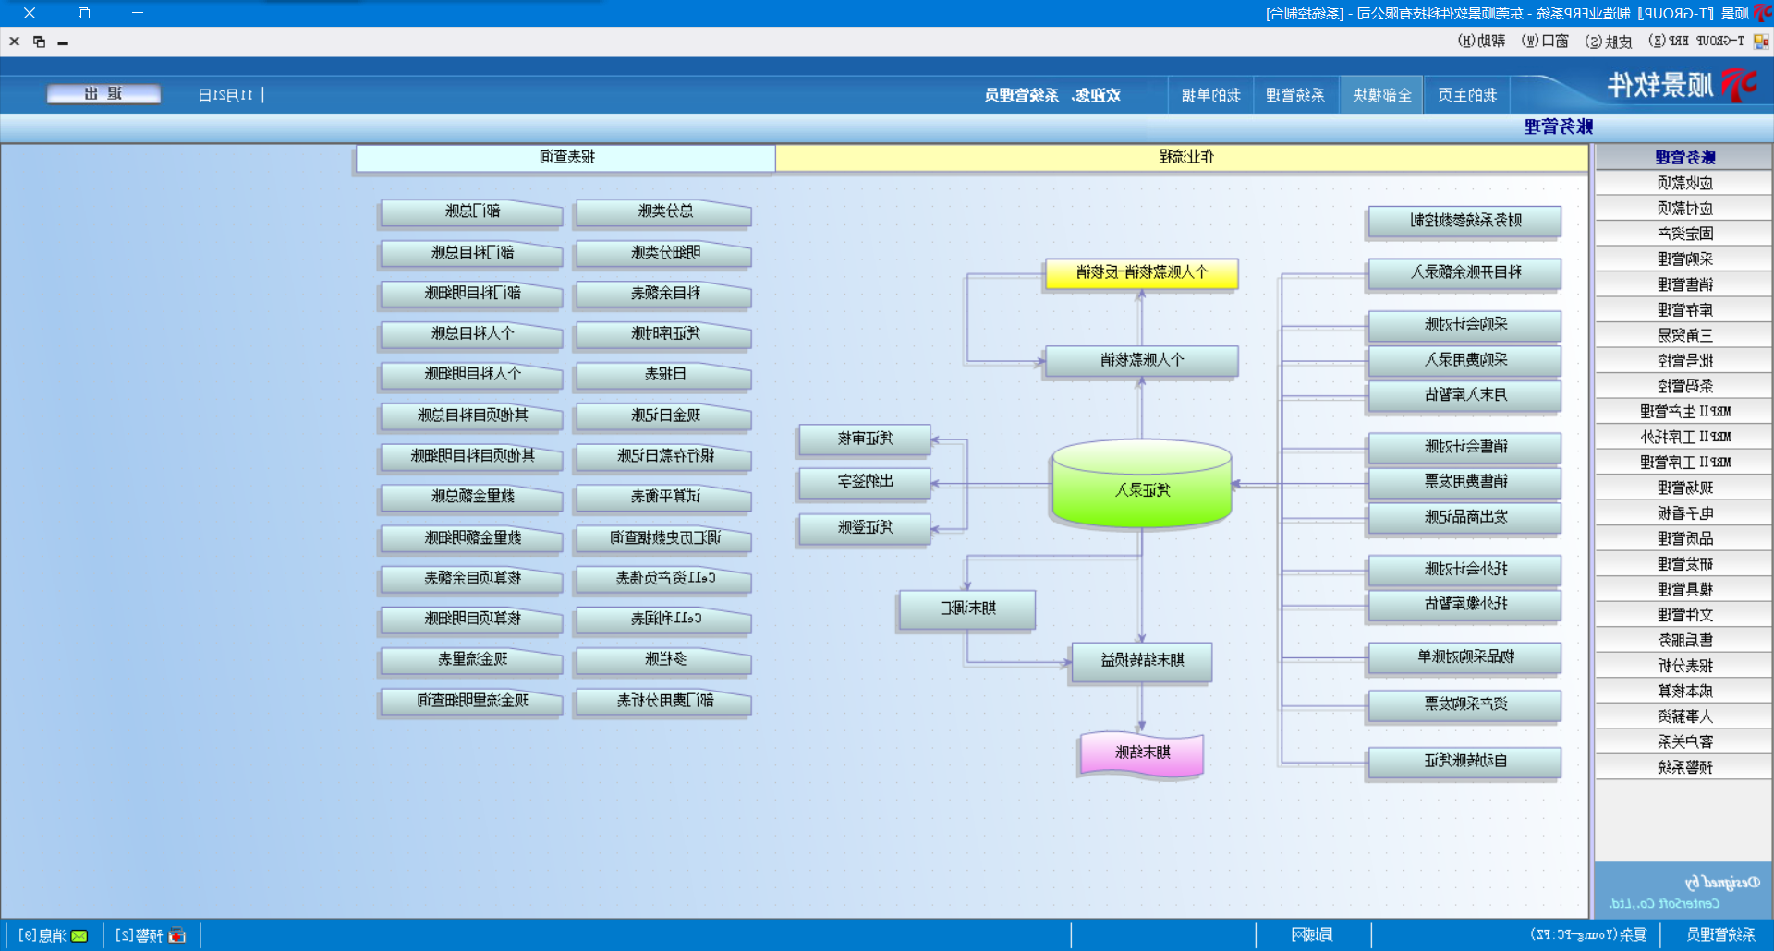
Task: Select 预警系统 in module sidebar
Action: [x=1684, y=767]
